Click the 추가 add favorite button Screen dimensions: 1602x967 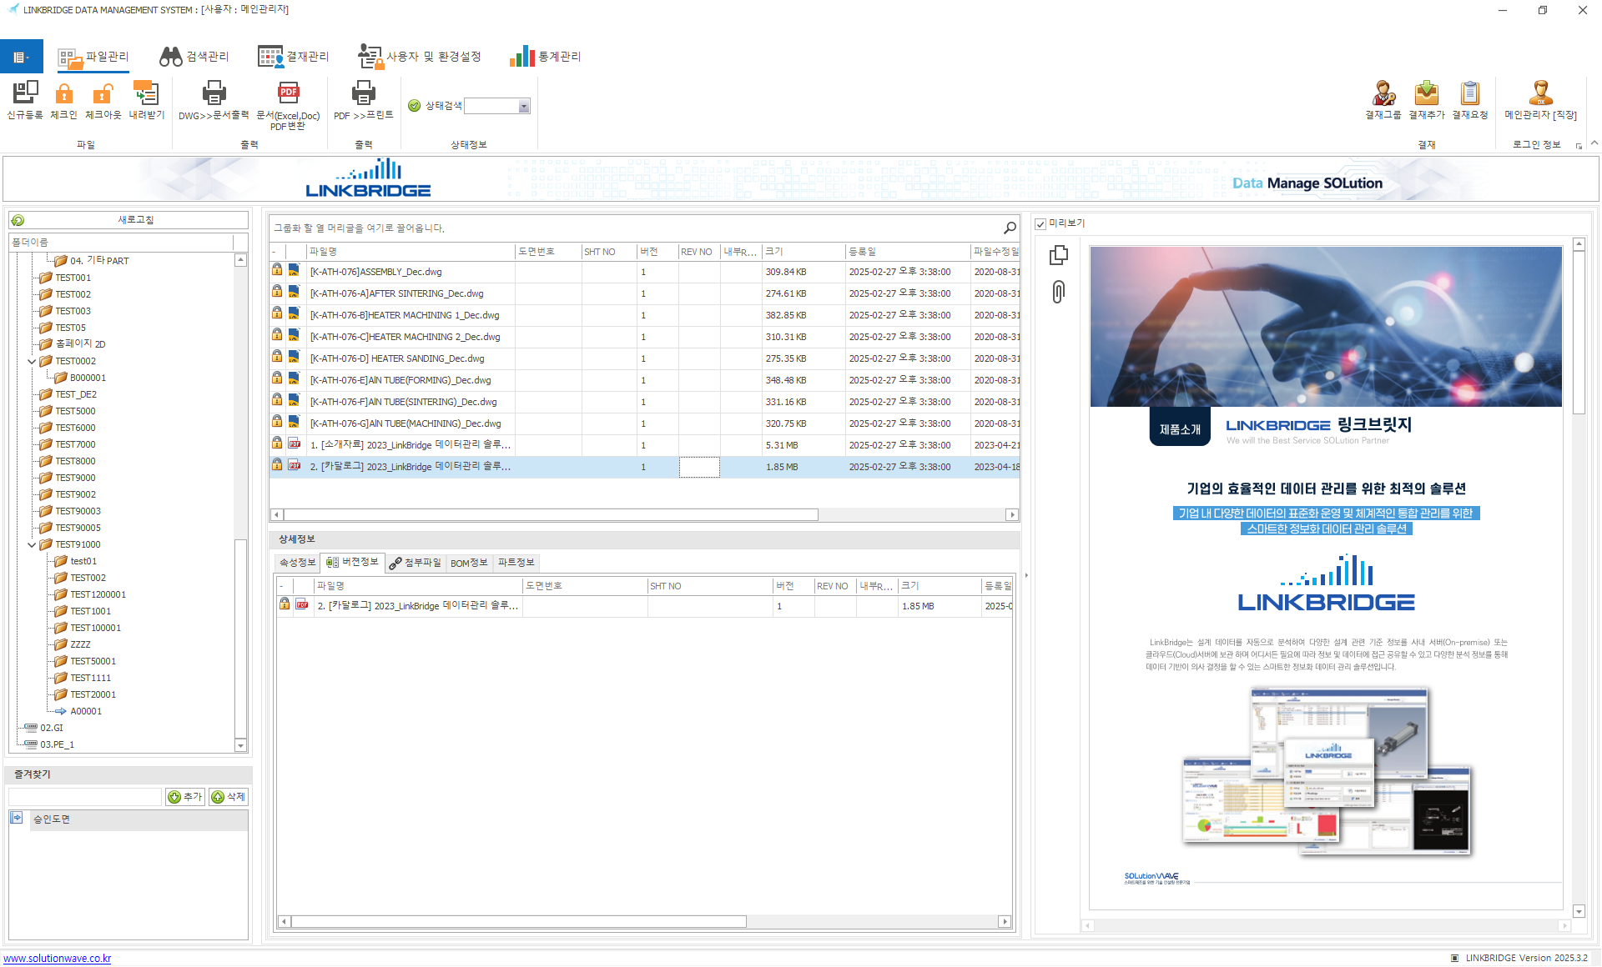pyautogui.click(x=185, y=797)
